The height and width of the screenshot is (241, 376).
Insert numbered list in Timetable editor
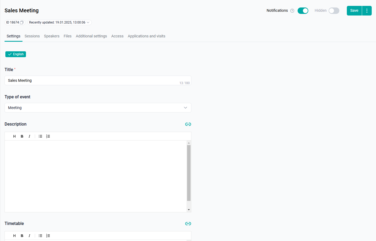tap(48, 236)
